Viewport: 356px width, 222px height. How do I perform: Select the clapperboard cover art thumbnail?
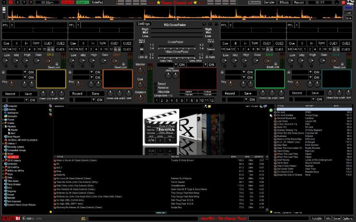point(161,127)
